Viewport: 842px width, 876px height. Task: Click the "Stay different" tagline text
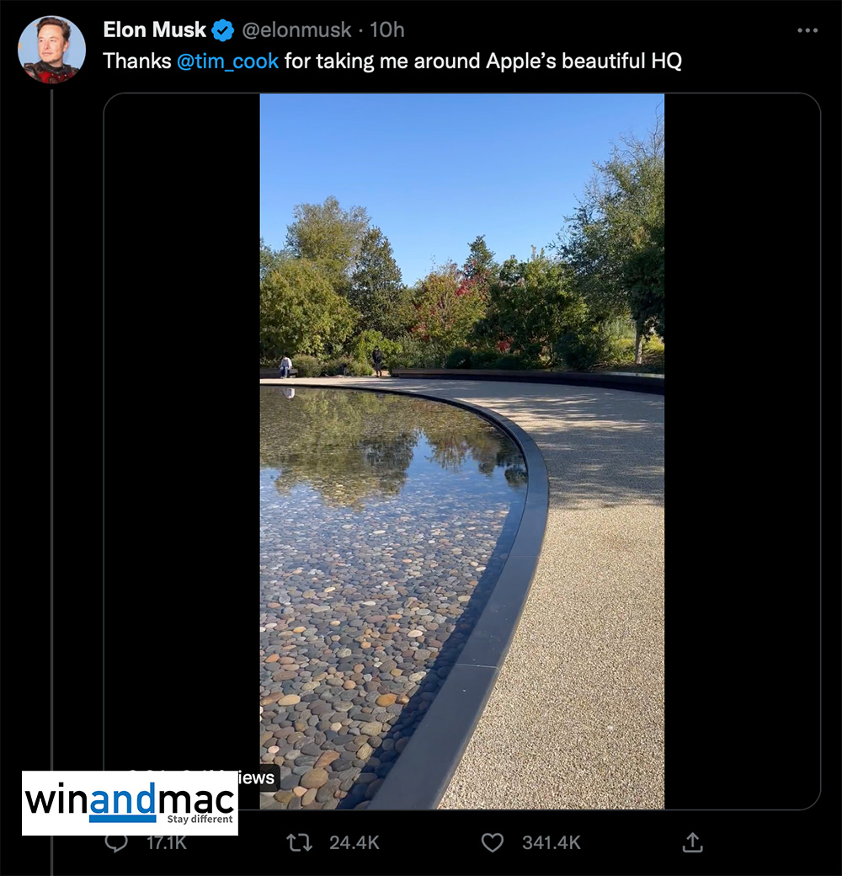tap(200, 819)
